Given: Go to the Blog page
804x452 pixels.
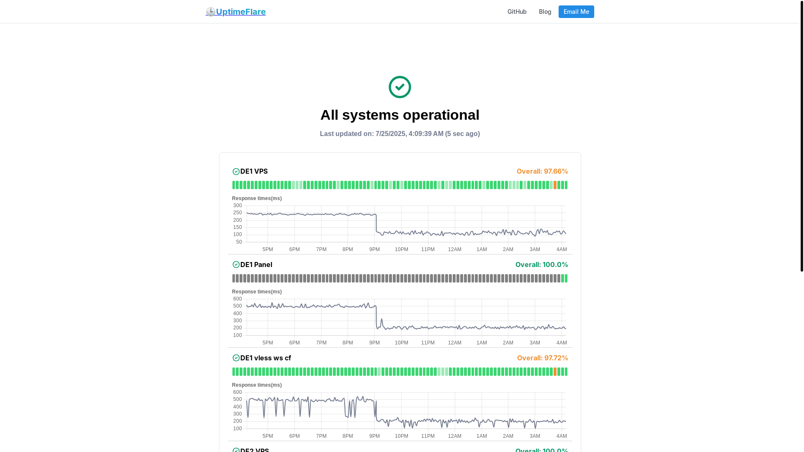Looking at the screenshot, I should [545, 12].
